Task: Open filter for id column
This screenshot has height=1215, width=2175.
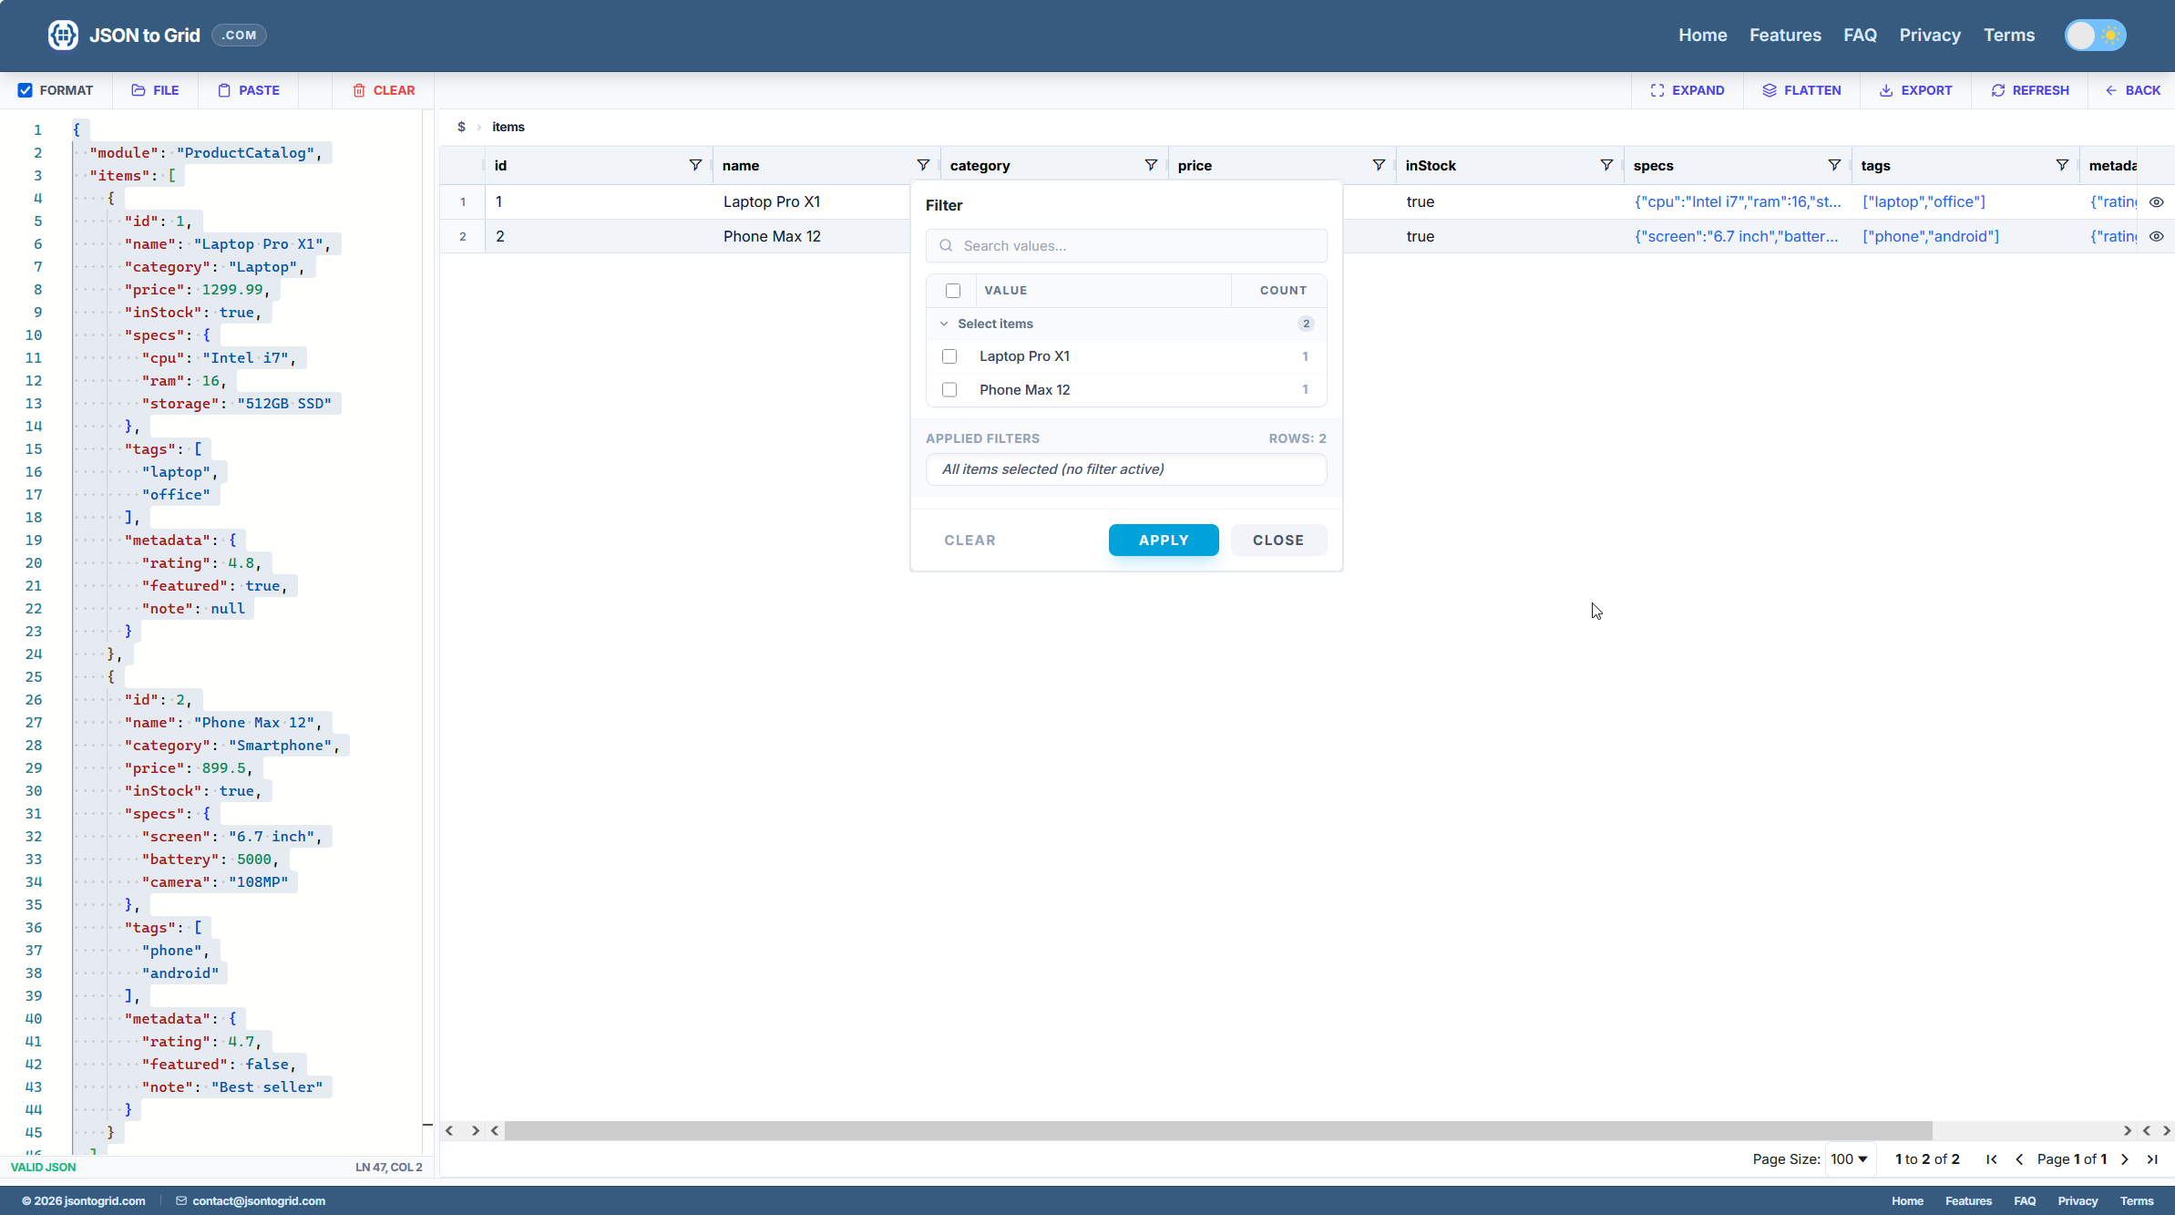Action: pos(695,165)
